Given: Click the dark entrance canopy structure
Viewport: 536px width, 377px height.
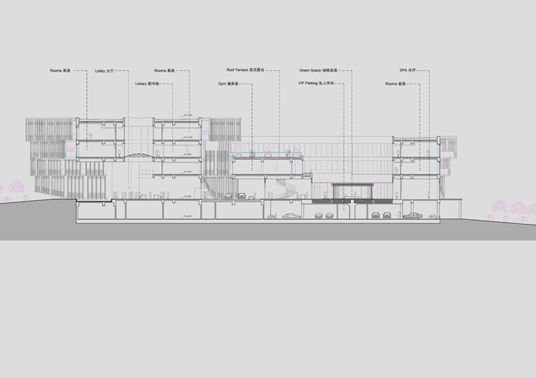Looking at the screenshot, I should coord(353,183).
